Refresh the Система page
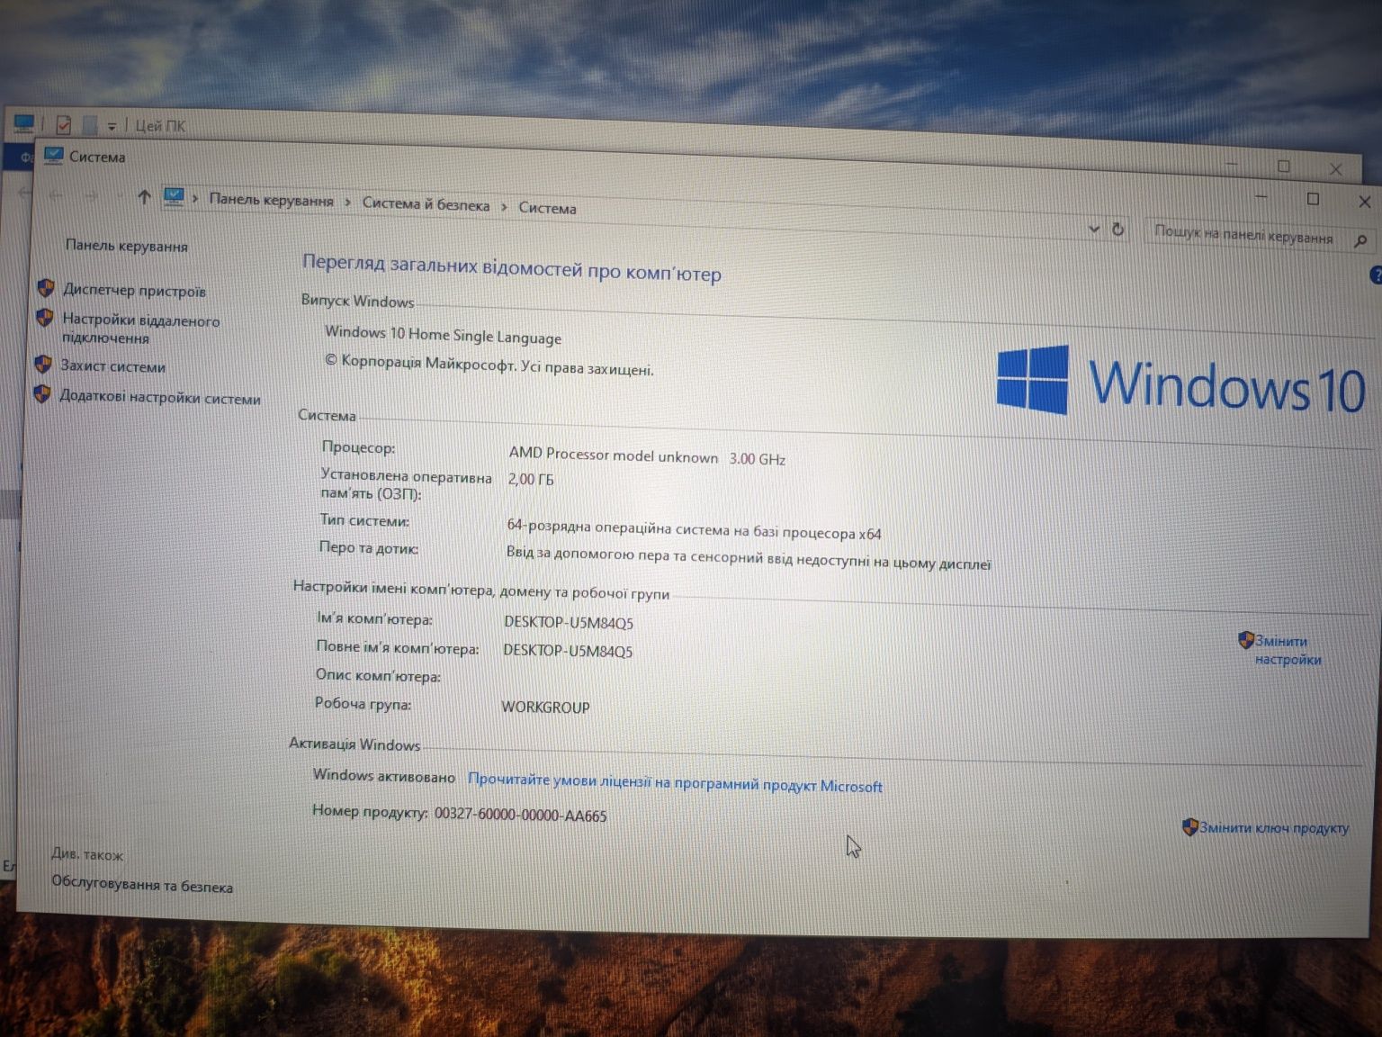 [x=1117, y=230]
